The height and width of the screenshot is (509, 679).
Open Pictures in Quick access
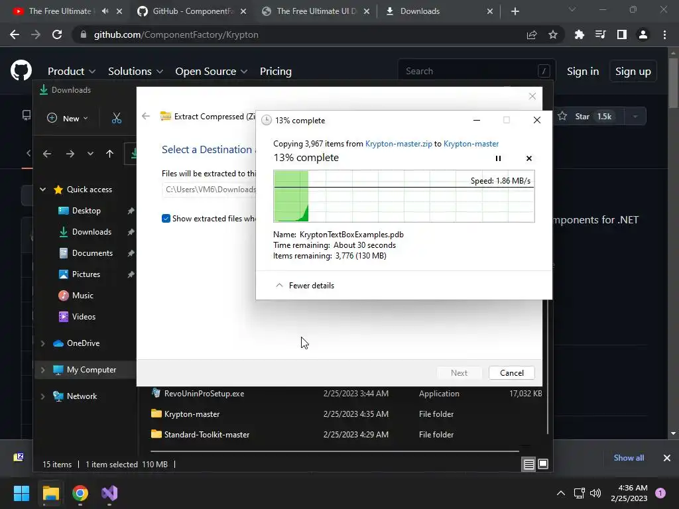tap(86, 274)
